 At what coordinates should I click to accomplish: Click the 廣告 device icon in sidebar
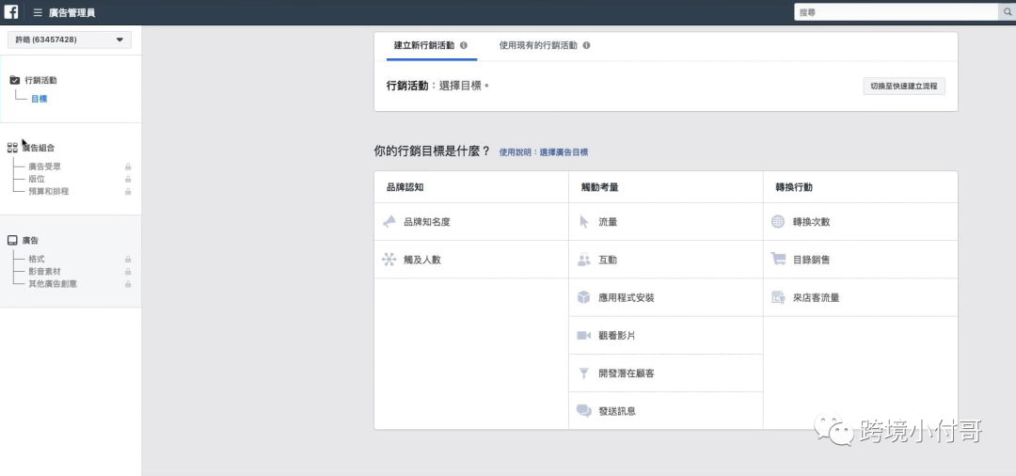pyautogui.click(x=12, y=240)
